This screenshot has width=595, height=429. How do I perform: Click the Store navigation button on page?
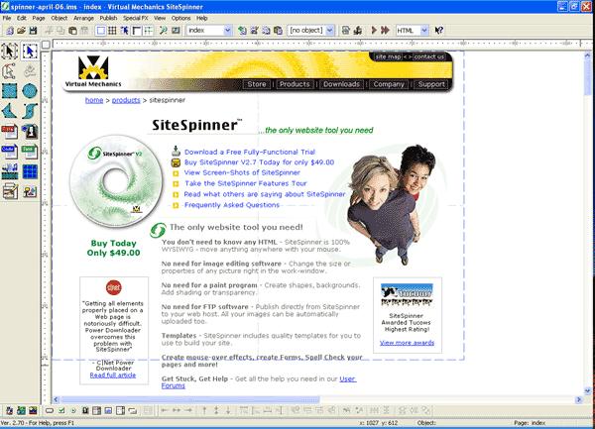[x=257, y=84]
